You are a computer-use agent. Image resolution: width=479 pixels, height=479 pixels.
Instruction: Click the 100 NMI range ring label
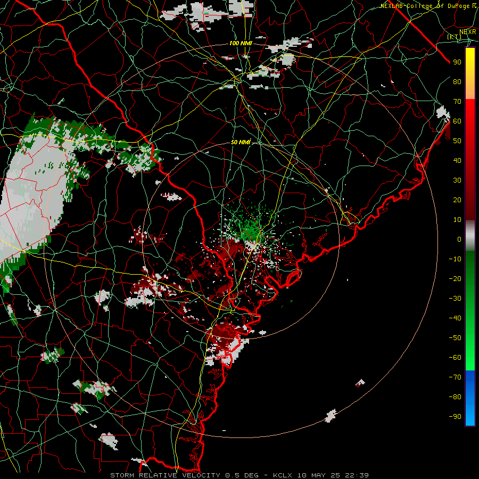[x=241, y=44]
